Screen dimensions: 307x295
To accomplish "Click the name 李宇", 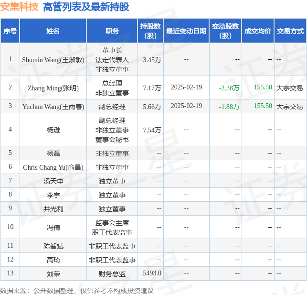I will pos(53,195).
